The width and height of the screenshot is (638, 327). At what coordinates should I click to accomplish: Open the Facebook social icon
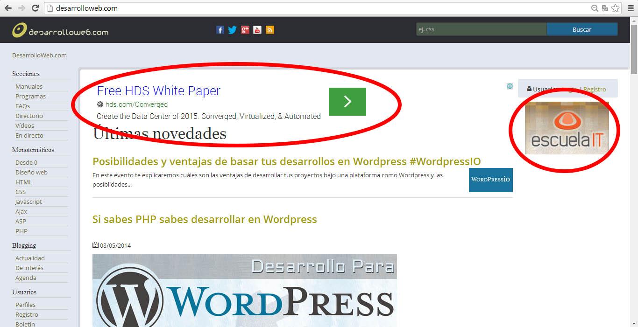[220, 30]
